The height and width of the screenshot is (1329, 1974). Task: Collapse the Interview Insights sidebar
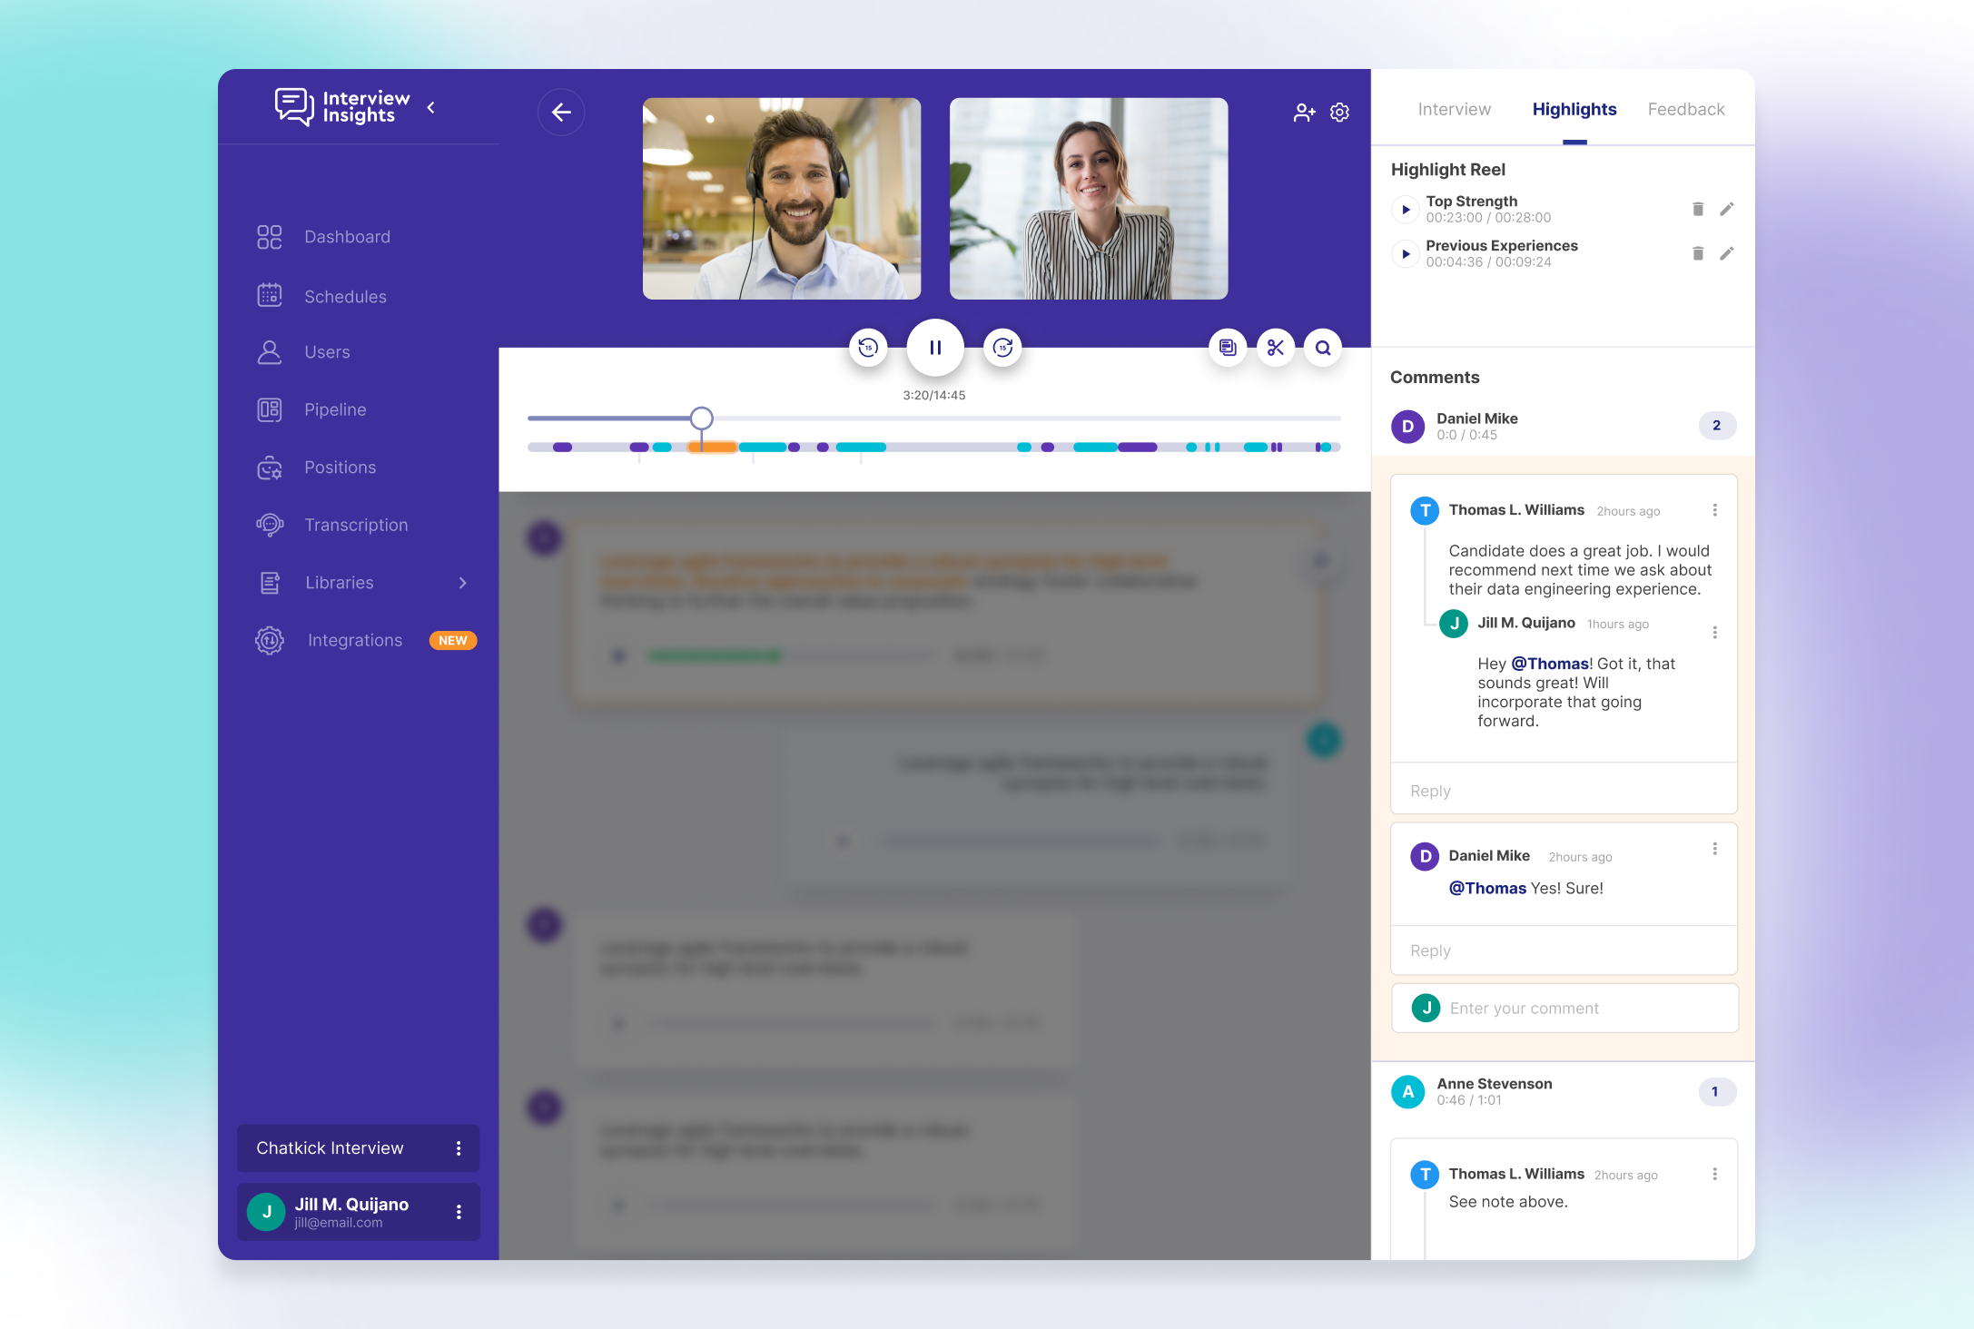430,106
